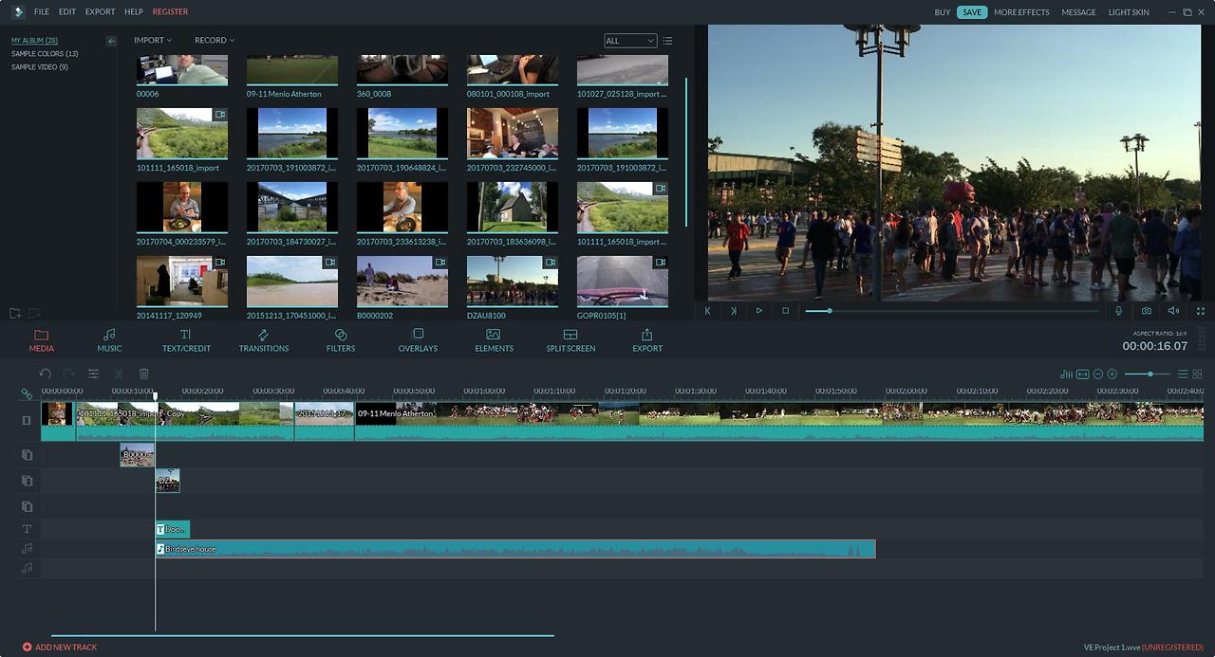Image resolution: width=1215 pixels, height=657 pixels.
Task: Click the Export tab in the toolbar
Action: [x=647, y=340]
